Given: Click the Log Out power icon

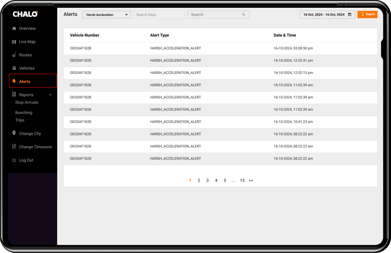Looking at the screenshot, I should click(14, 160).
